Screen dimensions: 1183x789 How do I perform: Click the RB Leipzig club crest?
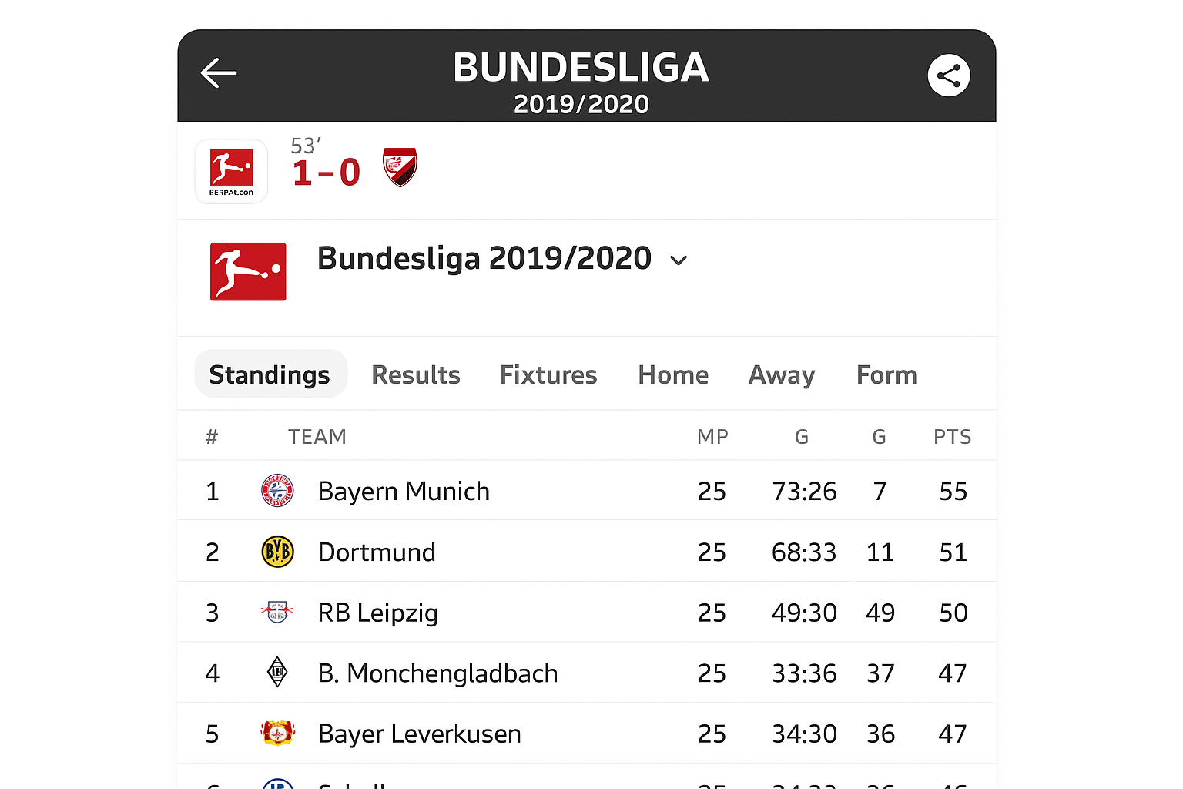(277, 613)
